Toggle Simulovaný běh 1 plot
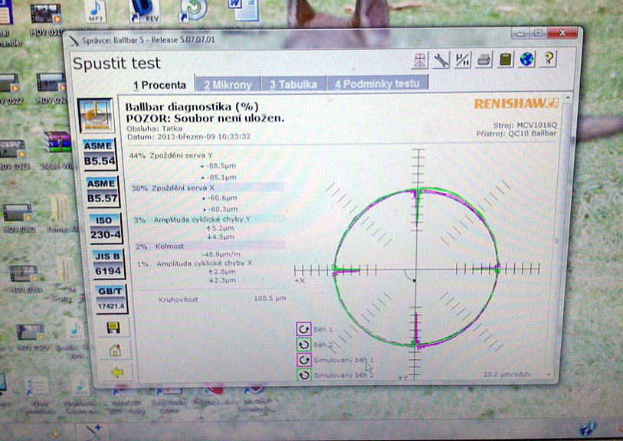 click(x=304, y=360)
